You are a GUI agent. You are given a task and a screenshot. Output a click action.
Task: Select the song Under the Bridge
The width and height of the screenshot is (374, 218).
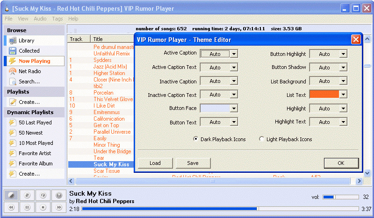pyautogui.click(x=112, y=151)
